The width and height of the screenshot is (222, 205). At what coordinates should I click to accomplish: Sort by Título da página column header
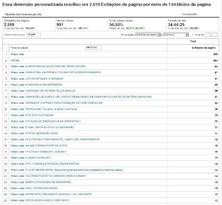19,48
